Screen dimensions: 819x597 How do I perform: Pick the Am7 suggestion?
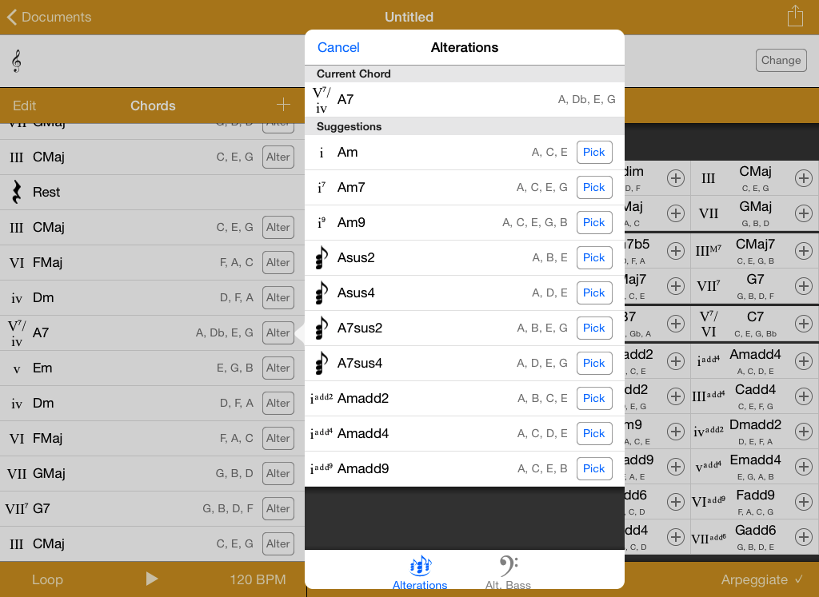point(593,187)
